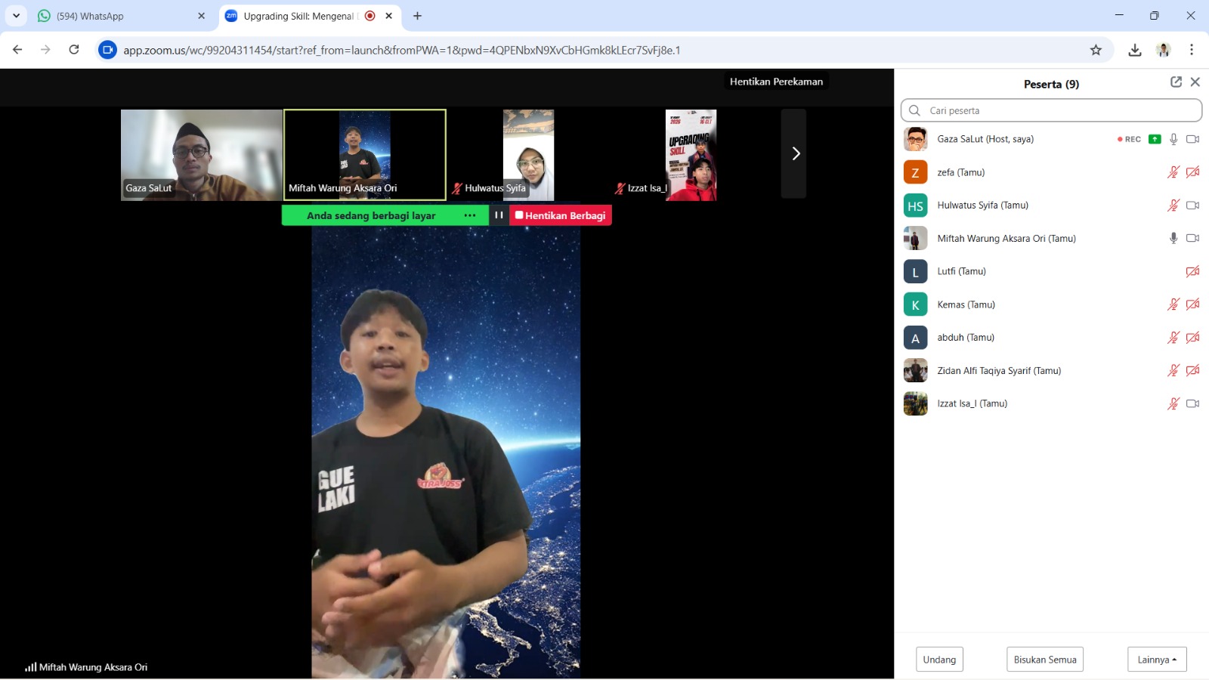
Task: Toggle Kemas's camera on
Action: [x=1193, y=304]
